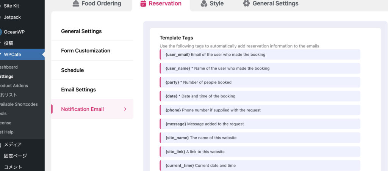The height and width of the screenshot is (171, 388).
Task: Click the Reservation calendar icon
Action: tap(143, 3)
